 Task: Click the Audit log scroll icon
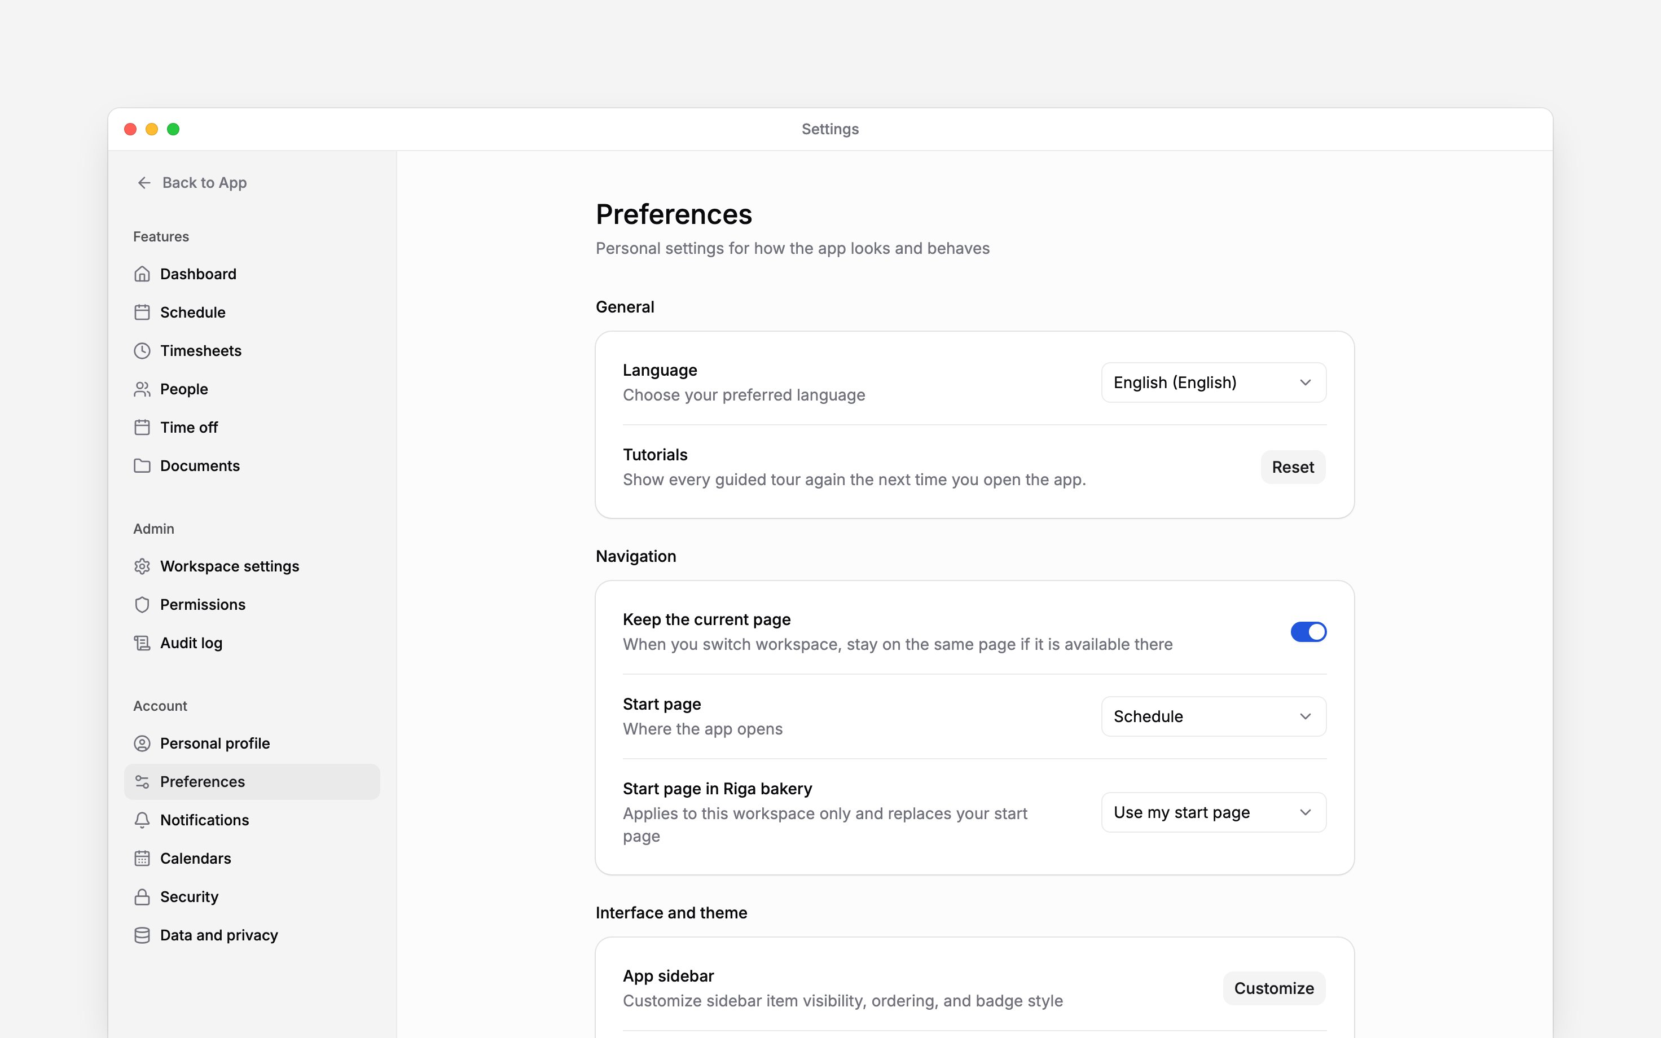coord(142,643)
